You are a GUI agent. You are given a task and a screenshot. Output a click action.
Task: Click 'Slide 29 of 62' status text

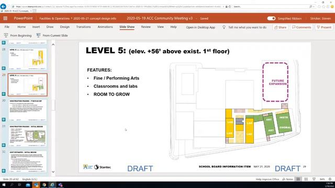click(x=10, y=179)
